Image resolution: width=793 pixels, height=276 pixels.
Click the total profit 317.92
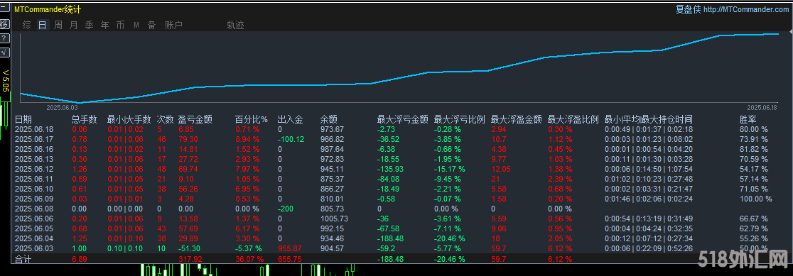pyautogui.click(x=190, y=259)
